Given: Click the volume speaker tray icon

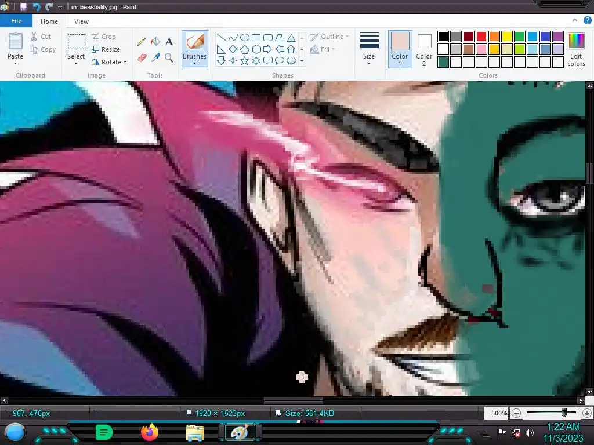Looking at the screenshot, I should pos(529,432).
